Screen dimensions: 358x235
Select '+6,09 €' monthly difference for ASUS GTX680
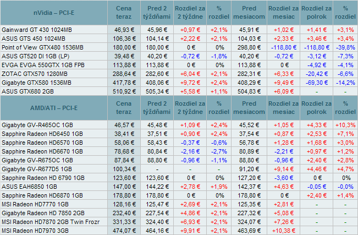point(284,92)
